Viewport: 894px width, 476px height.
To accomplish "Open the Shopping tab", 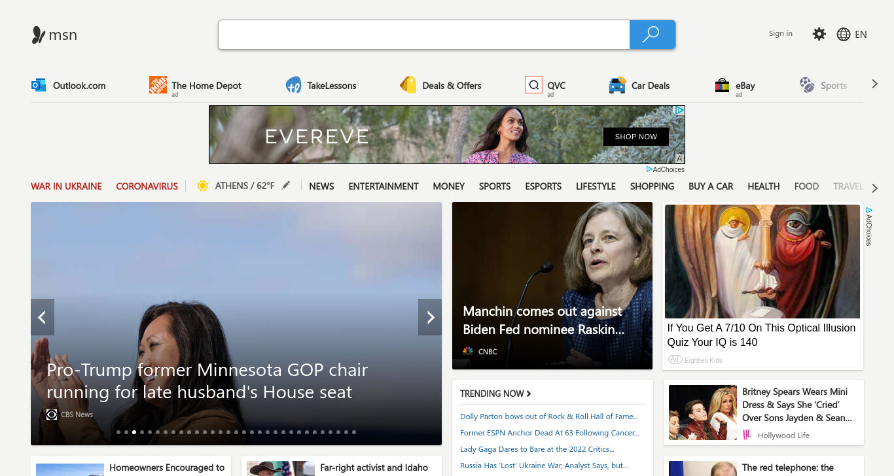I will coord(652,186).
